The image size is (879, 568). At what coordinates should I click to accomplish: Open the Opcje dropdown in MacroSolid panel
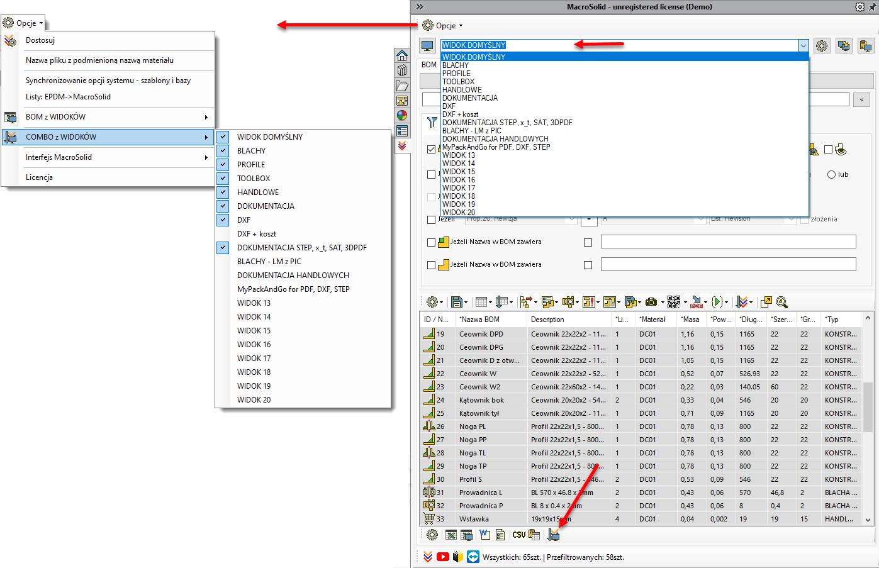442,25
